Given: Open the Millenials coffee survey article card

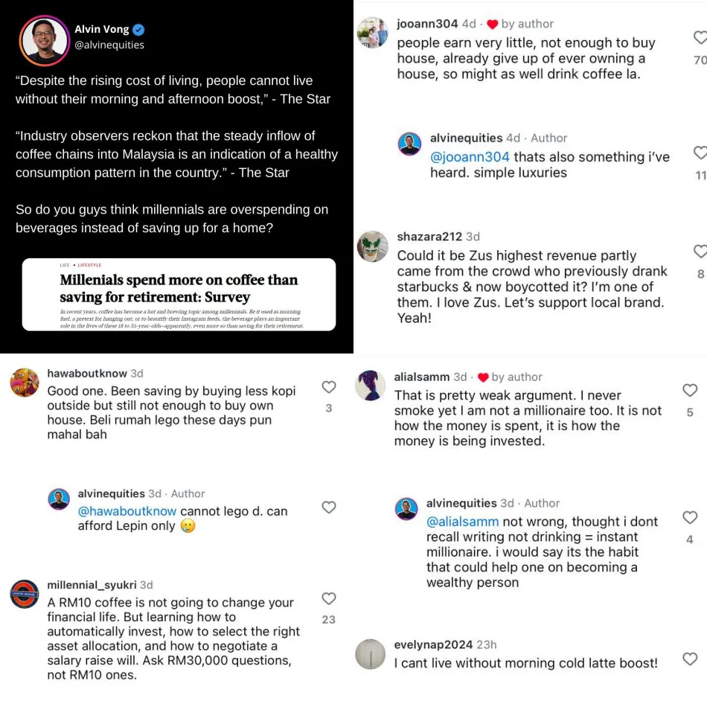Looking at the screenshot, I should tap(179, 294).
